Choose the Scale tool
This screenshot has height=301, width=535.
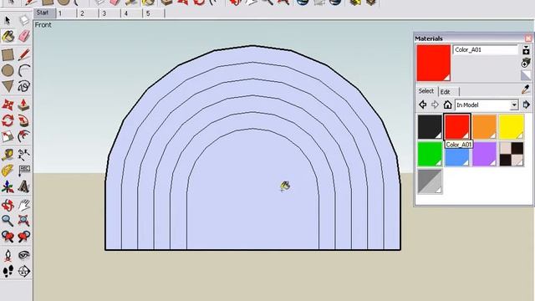click(x=8, y=136)
